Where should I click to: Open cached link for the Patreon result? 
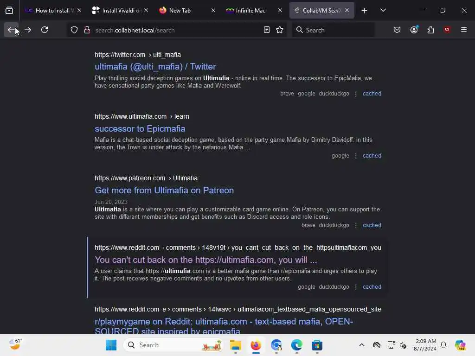coord(372,225)
